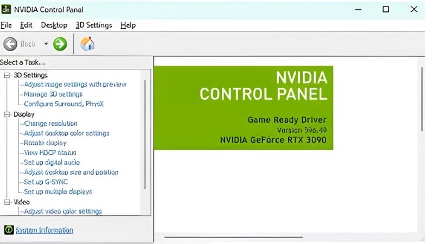
Task: Collapse the 3D Settings tree node
Action: point(7,75)
